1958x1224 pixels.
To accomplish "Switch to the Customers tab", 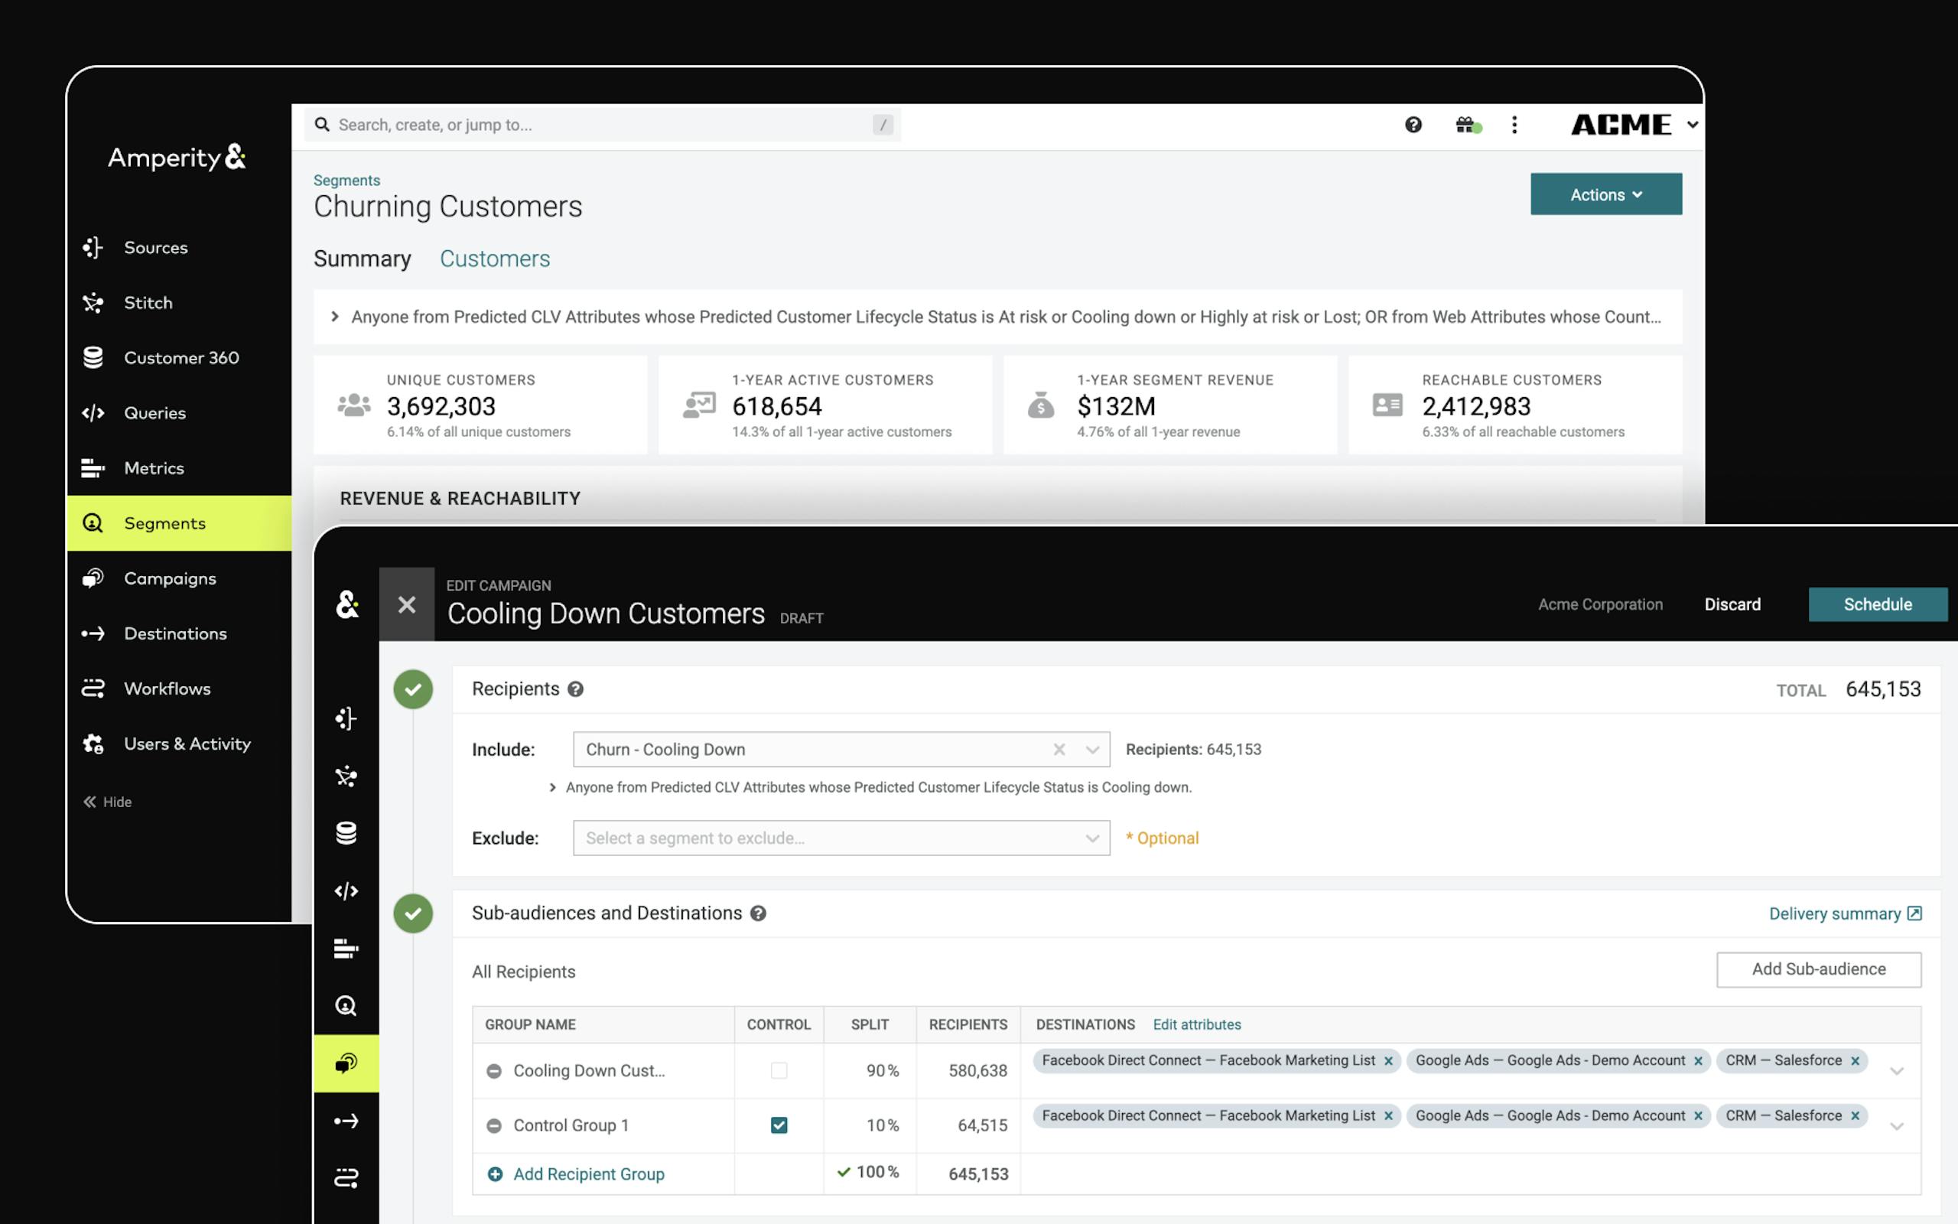I will click(494, 259).
